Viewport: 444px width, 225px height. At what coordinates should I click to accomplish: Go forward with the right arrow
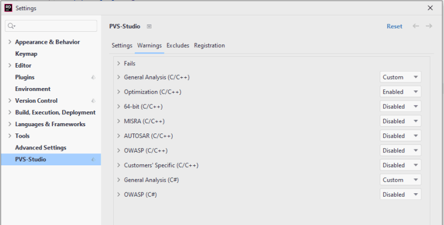(x=429, y=26)
